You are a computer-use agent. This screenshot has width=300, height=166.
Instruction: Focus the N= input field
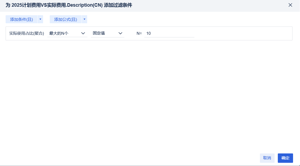tap(169, 33)
